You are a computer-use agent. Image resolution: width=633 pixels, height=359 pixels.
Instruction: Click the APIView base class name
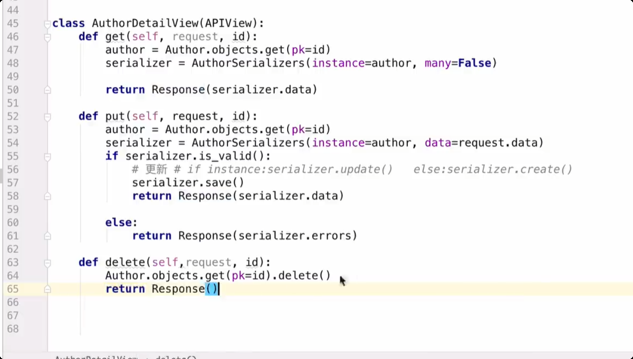[x=228, y=23]
